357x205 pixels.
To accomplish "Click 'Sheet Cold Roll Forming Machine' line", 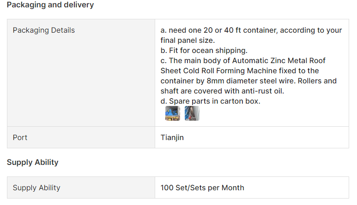I will coord(240,71).
